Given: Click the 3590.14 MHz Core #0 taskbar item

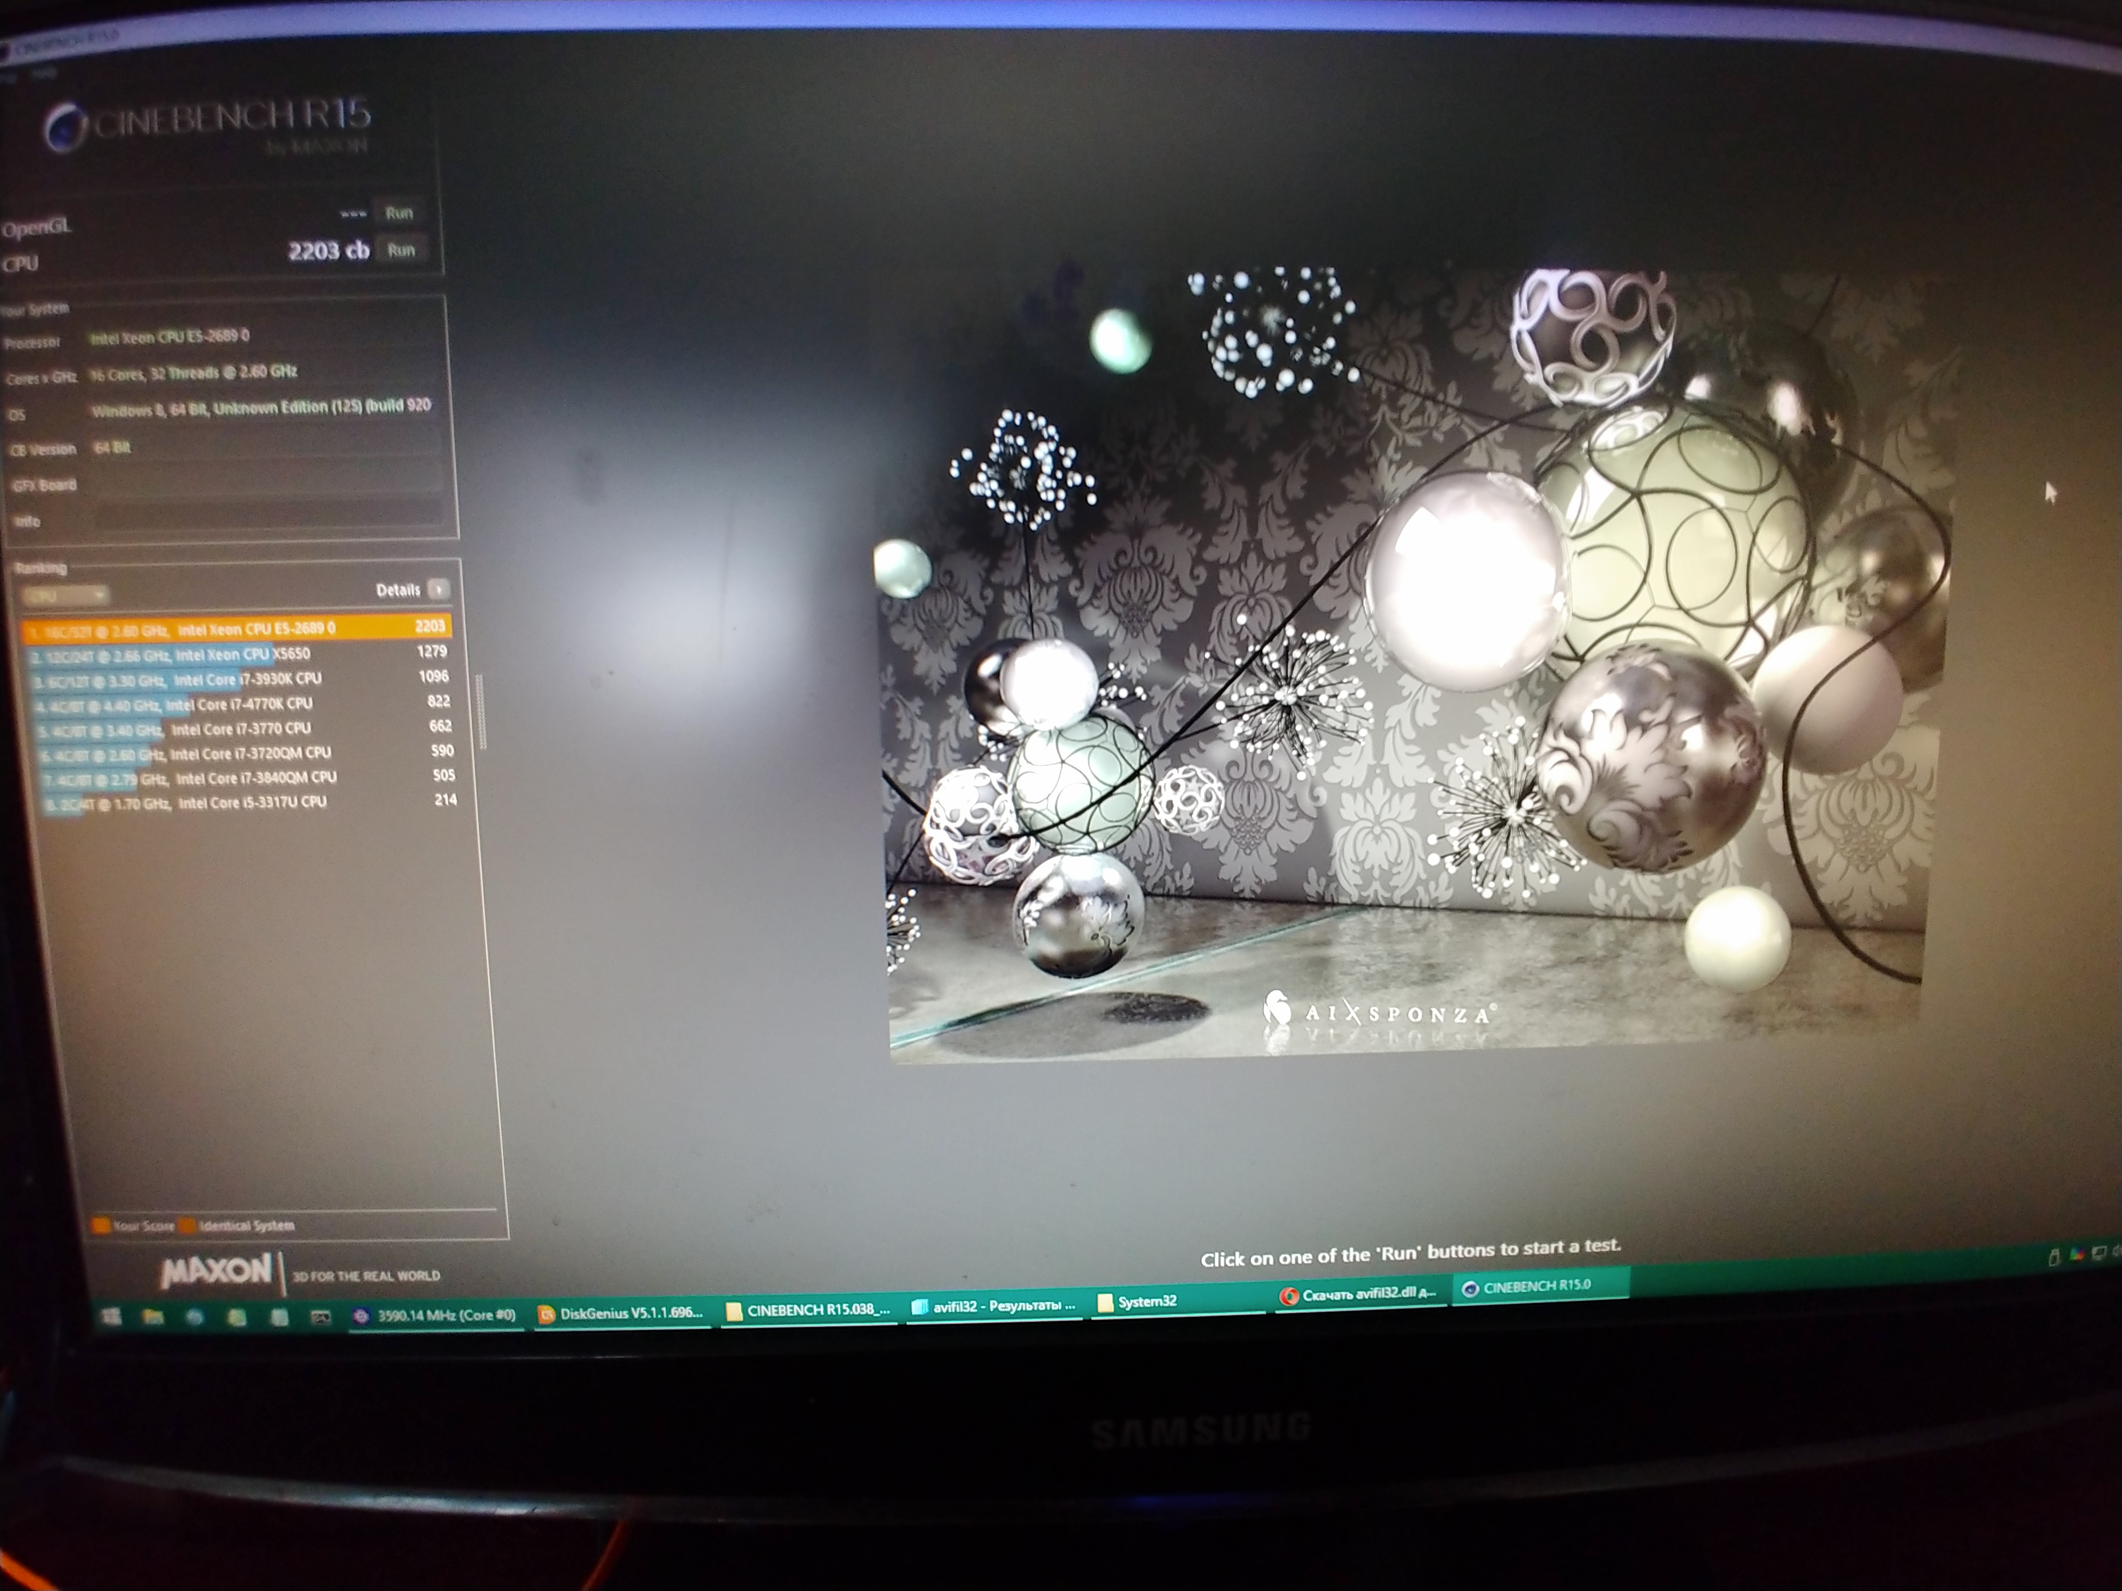Looking at the screenshot, I should tap(434, 1315).
